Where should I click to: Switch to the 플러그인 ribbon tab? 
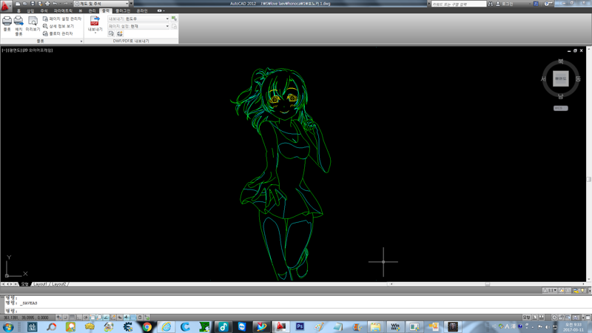(x=123, y=10)
